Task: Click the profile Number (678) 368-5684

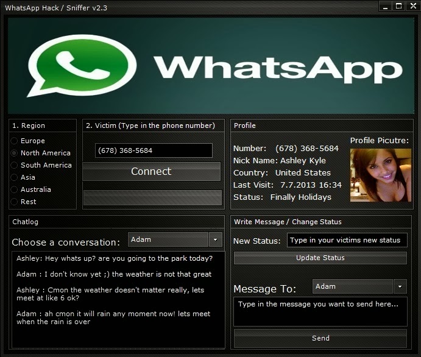Action: tap(307, 149)
